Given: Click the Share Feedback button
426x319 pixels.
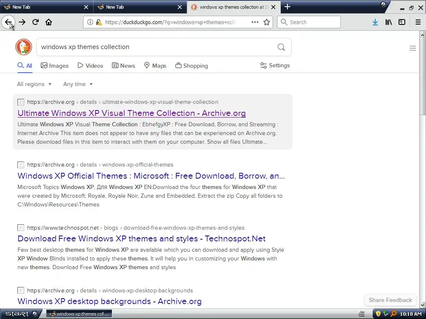Looking at the screenshot, I should click(390, 300).
